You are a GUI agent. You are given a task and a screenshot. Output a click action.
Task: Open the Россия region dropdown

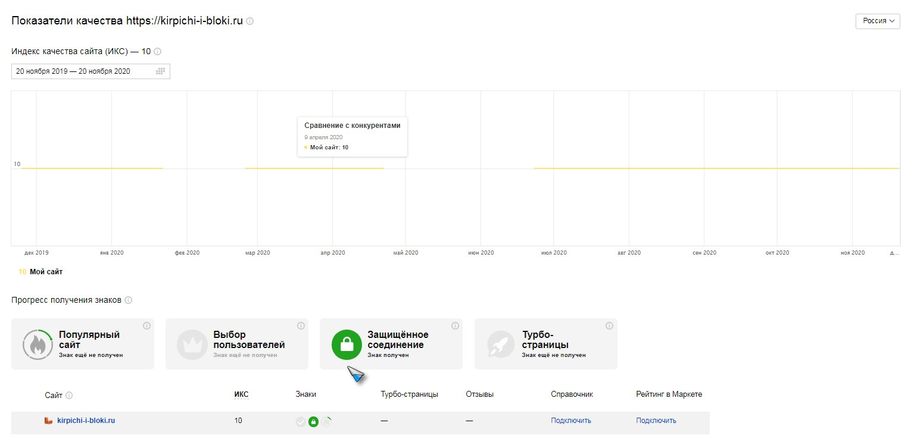tap(877, 21)
